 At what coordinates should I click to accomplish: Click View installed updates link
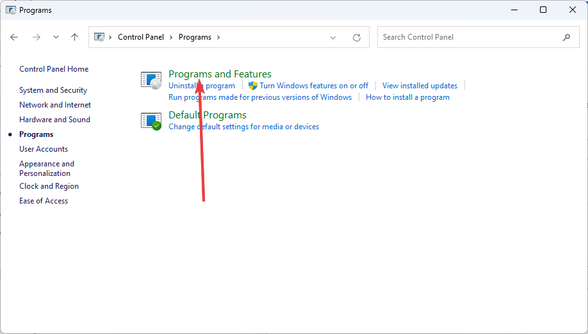coord(420,86)
